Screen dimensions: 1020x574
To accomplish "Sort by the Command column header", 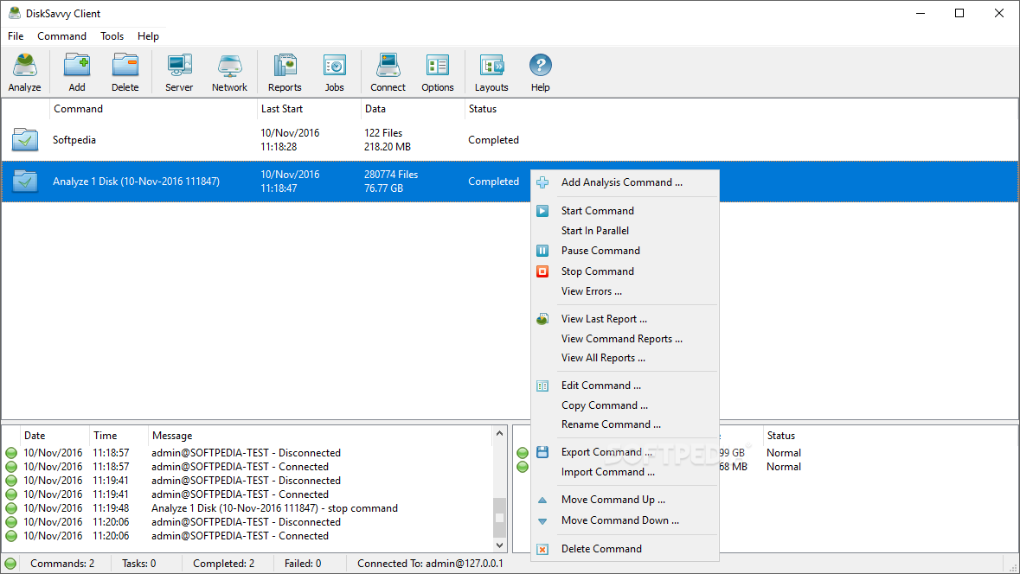I will click(x=153, y=109).
